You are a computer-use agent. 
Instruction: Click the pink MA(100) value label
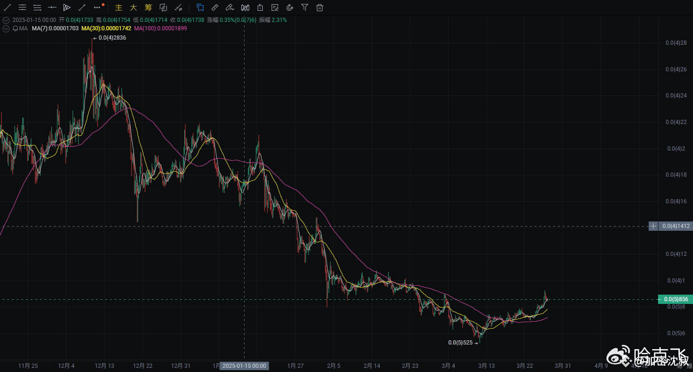click(x=161, y=28)
